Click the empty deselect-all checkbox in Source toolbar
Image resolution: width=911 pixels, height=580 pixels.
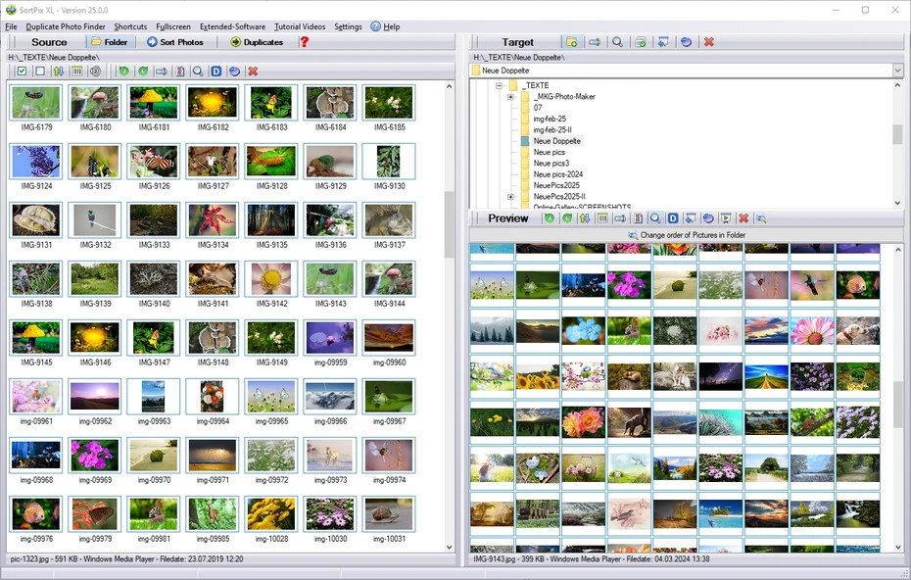[40, 72]
